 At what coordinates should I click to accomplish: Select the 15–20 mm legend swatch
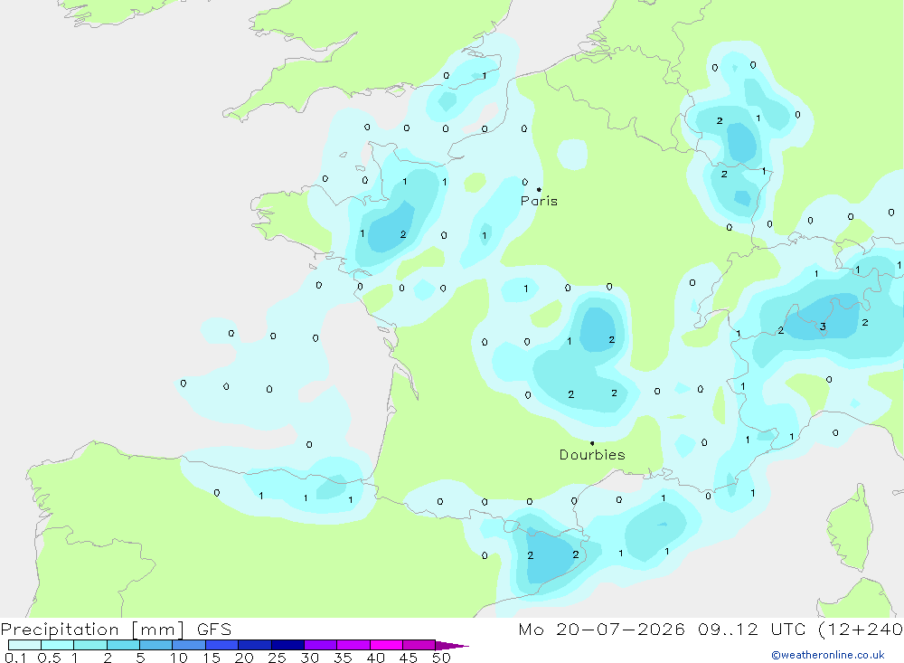pyautogui.click(x=221, y=645)
